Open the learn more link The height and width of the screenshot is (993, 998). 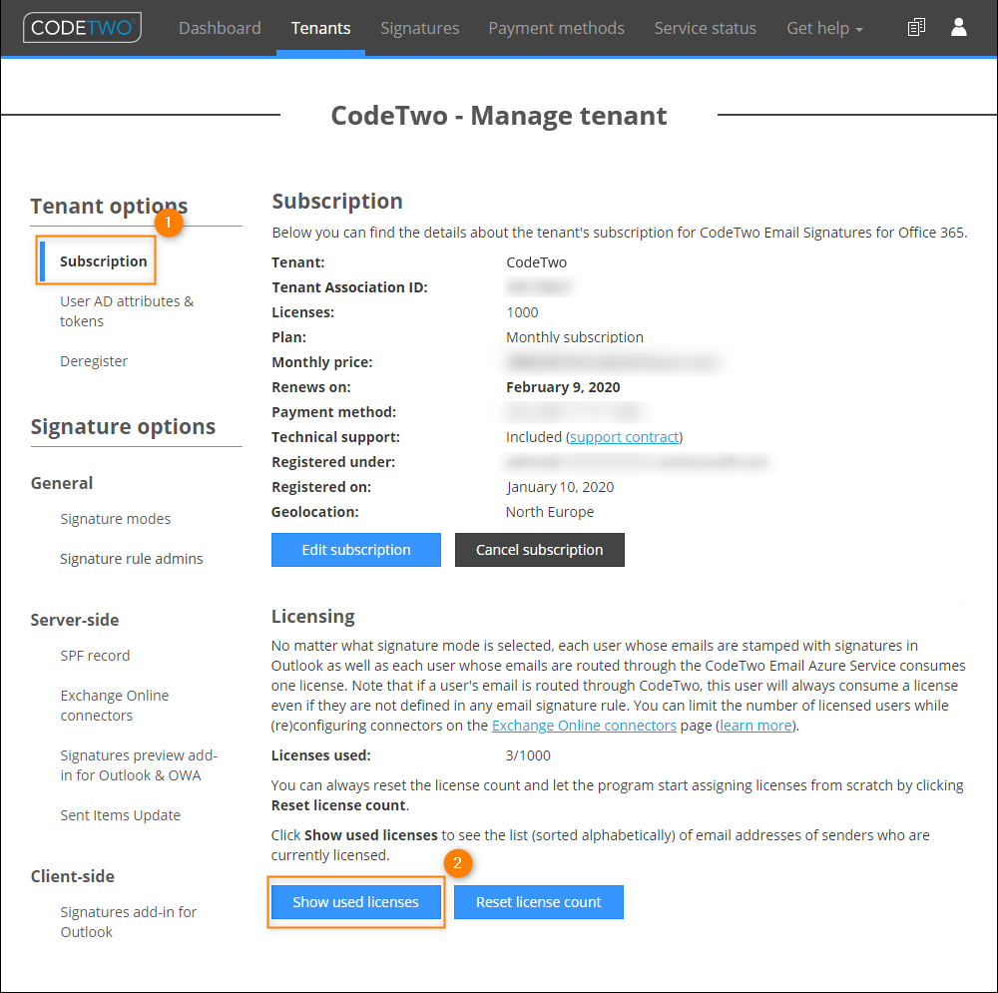[755, 725]
